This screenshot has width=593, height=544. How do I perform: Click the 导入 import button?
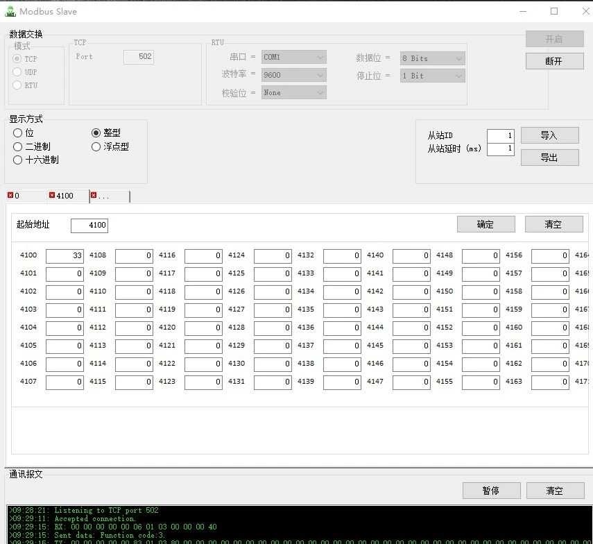(550, 135)
